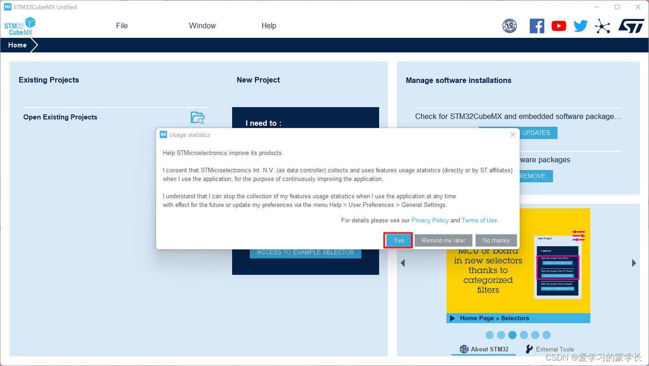The image size is (649, 366).
Task: Select the first carousel dot indicator
Action: click(x=490, y=335)
